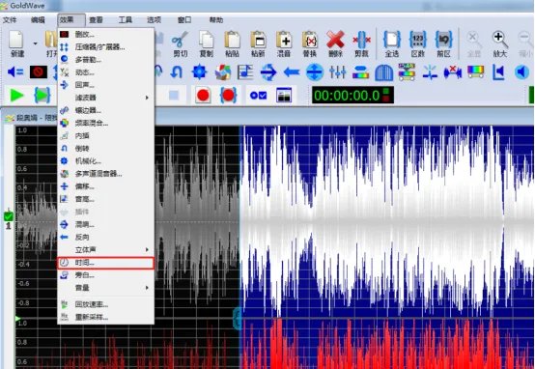This screenshot has width=535, height=369.
Task: Open the Edit (编辑) menu
Action: coord(38,20)
